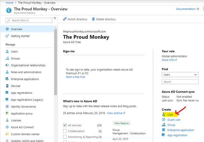Focus the sidebar Search (Ctrl+/) field
Screen dimensions: 204x142
pos(29,20)
